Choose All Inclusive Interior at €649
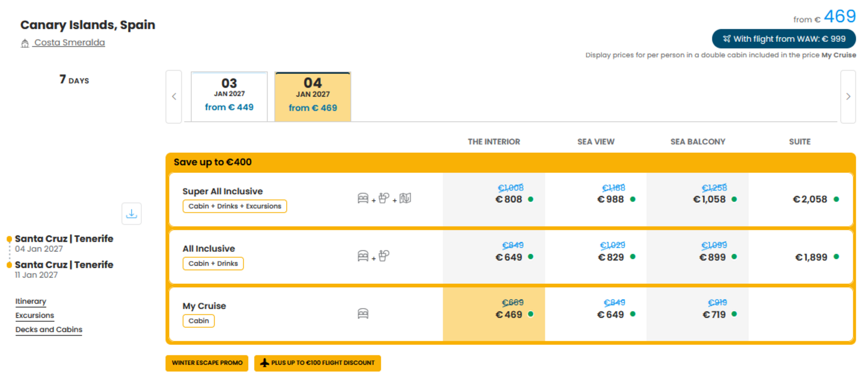Image resolution: width=859 pixels, height=376 pixels. pos(494,257)
